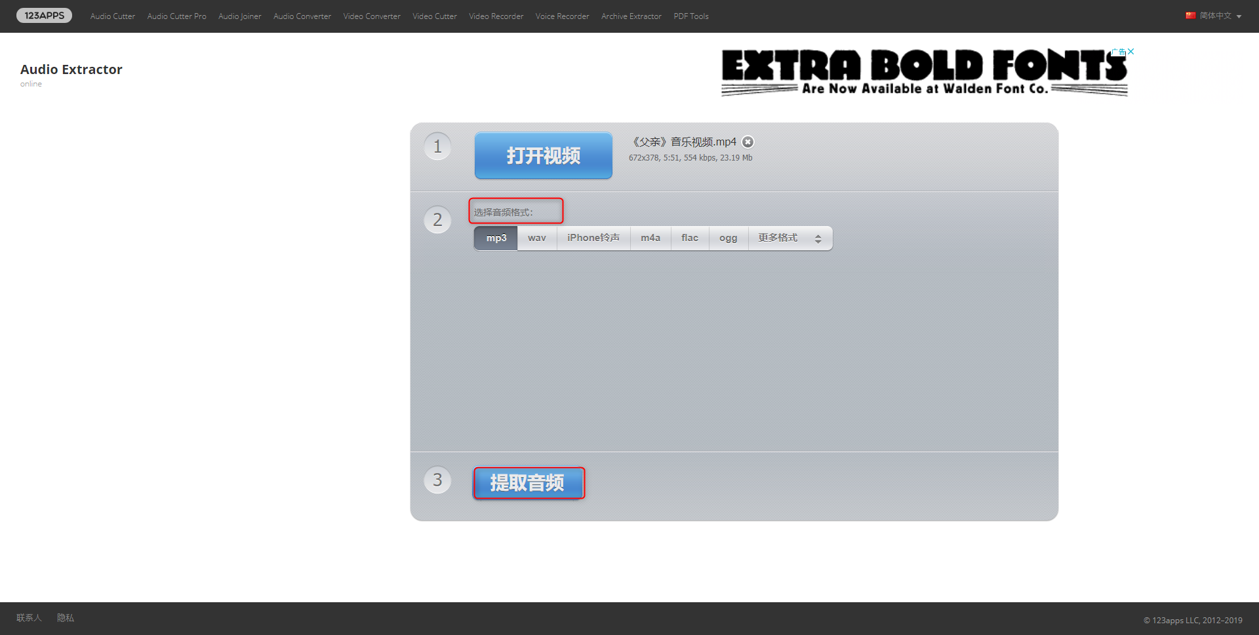
Task: Navigate to Voice Recorder
Action: [x=562, y=16]
